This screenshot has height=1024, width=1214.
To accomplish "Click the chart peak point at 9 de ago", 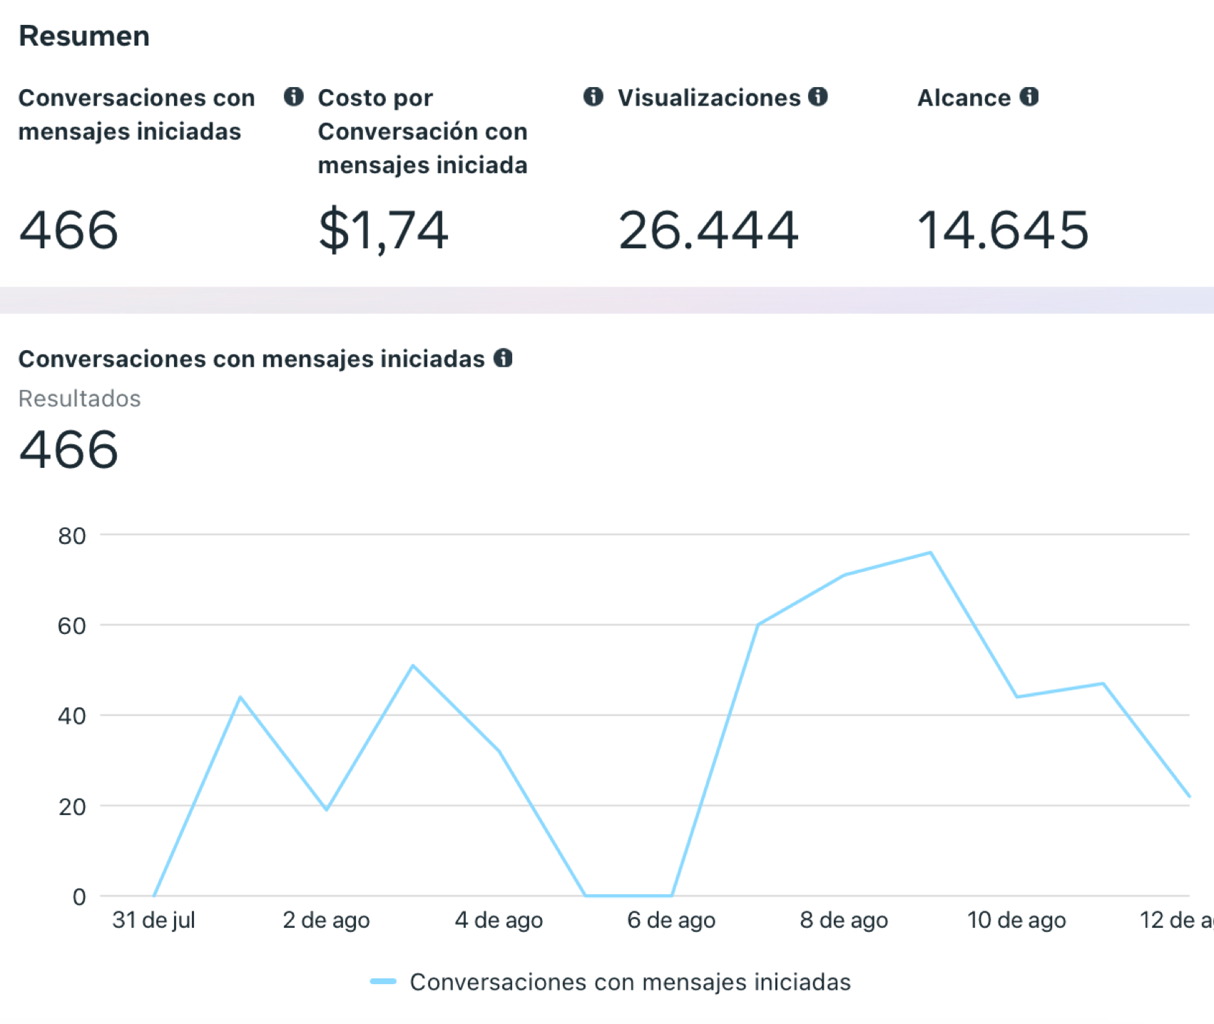I will point(930,553).
